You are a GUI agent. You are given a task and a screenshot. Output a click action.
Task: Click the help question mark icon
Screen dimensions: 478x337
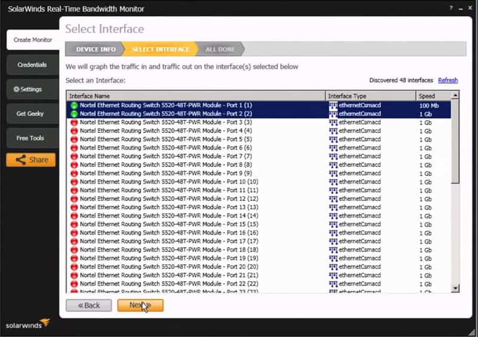pos(451,8)
